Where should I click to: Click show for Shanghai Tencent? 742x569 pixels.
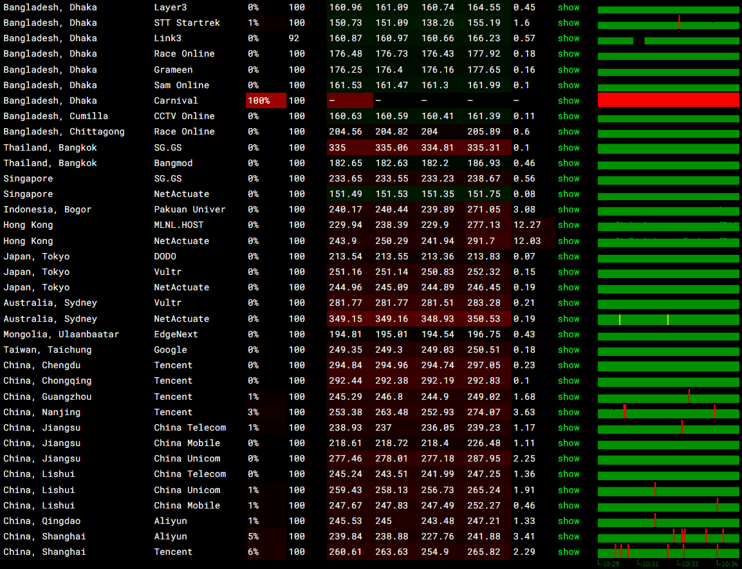pos(568,552)
